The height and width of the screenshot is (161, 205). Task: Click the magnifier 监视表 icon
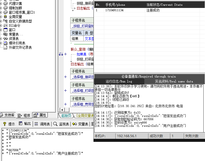(55, 124)
